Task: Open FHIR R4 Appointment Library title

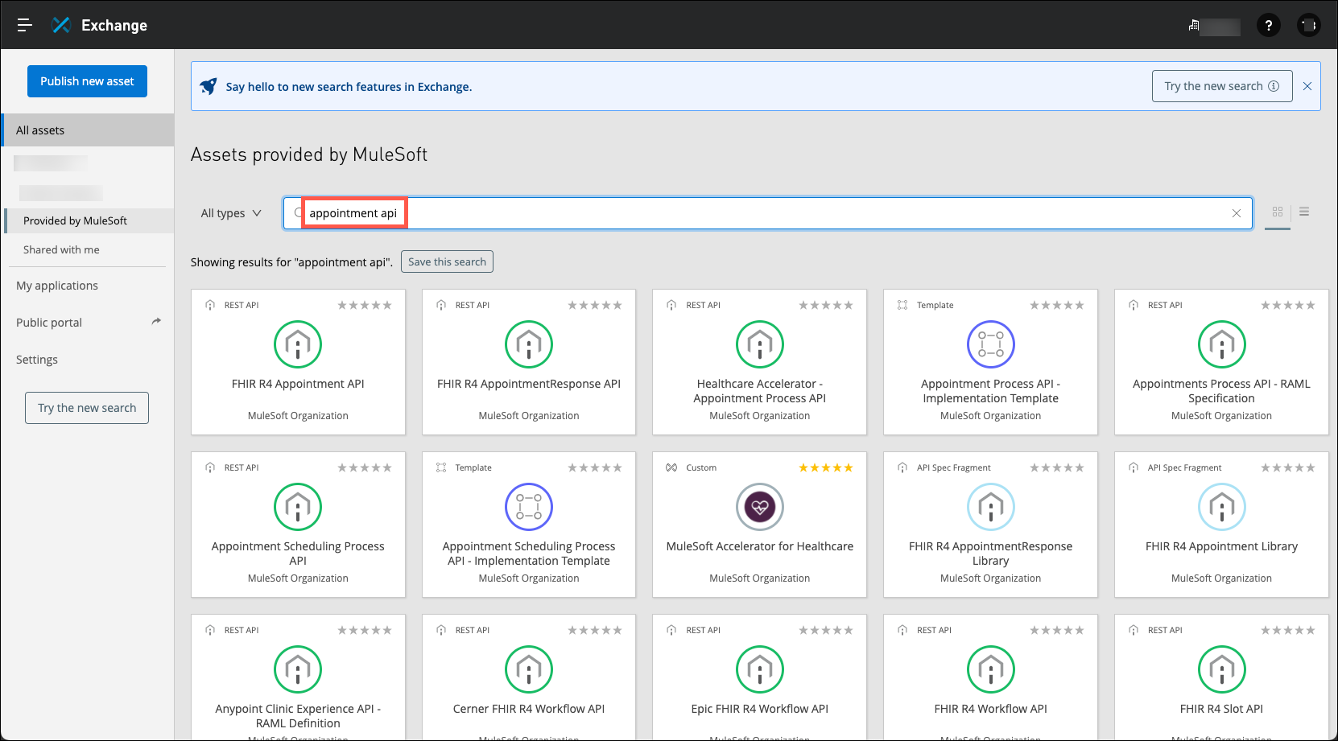Action: [1222, 546]
